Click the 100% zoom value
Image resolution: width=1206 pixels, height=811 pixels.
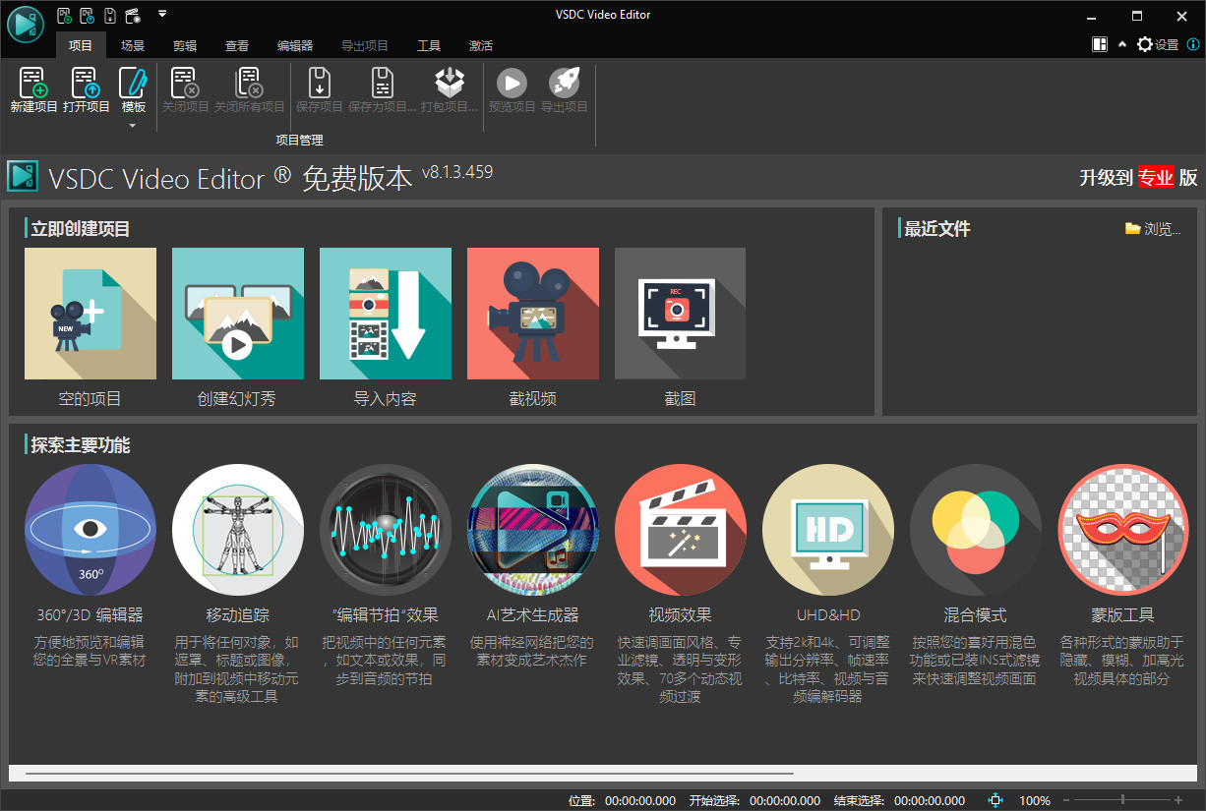click(x=1035, y=801)
